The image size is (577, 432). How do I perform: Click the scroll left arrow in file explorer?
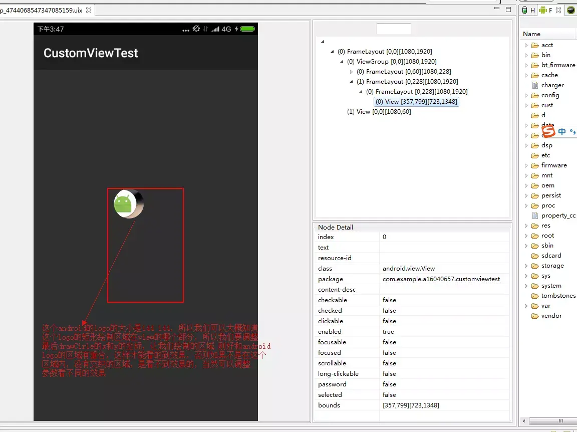pos(524,421)
